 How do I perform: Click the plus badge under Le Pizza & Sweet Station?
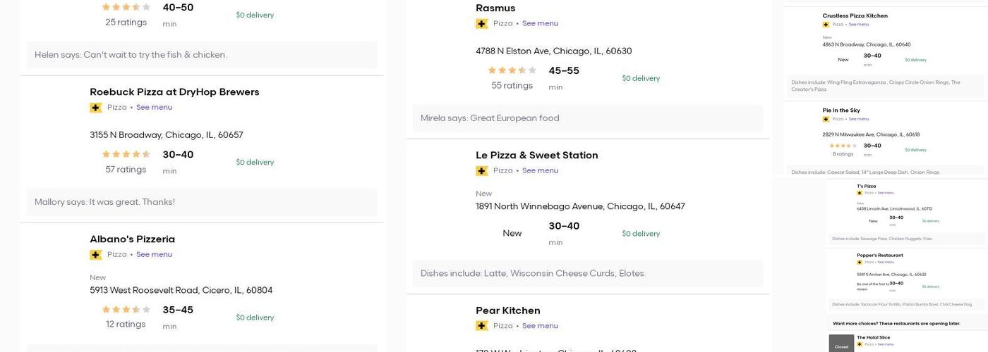(x=482, y=171)
